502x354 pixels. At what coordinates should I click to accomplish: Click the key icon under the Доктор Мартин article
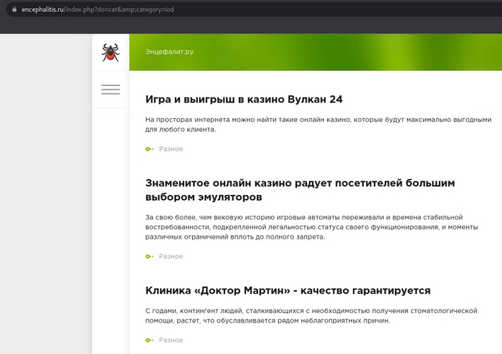coord(149,340)
